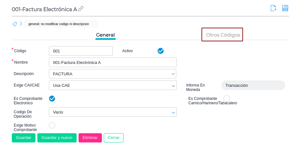Image resolution: width=289 pixels, height=152 pixels.
Task: Click the Eliminar button
Action: point(90,138)
